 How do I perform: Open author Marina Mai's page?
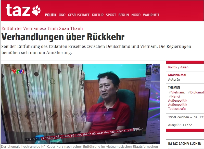point(177,75)
